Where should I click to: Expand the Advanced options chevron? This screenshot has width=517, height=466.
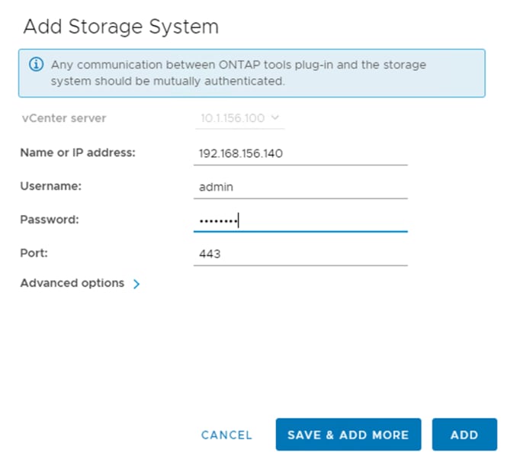coord(137,284)
